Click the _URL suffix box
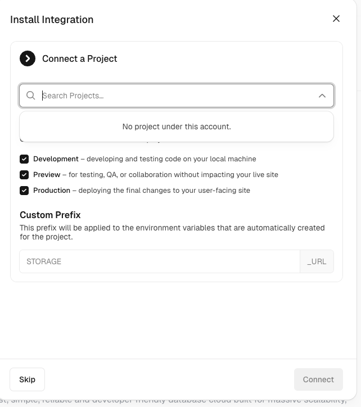 (317, 261)
